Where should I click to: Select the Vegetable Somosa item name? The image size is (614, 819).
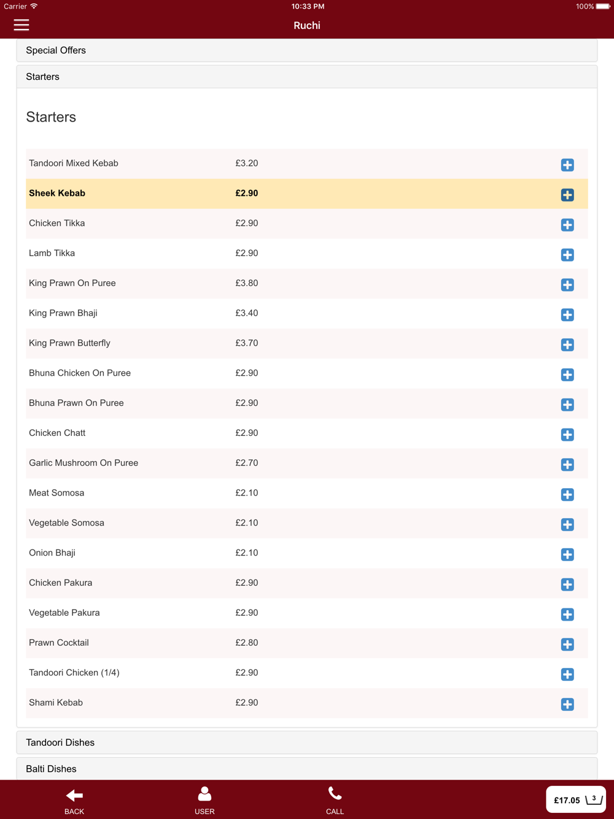66,523
